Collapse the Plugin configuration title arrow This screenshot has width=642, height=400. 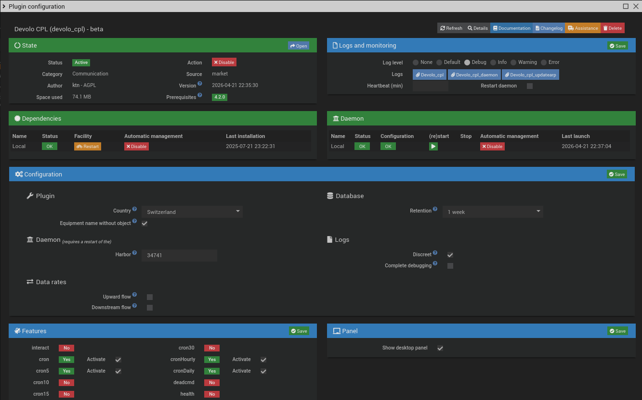click(4, 6)
